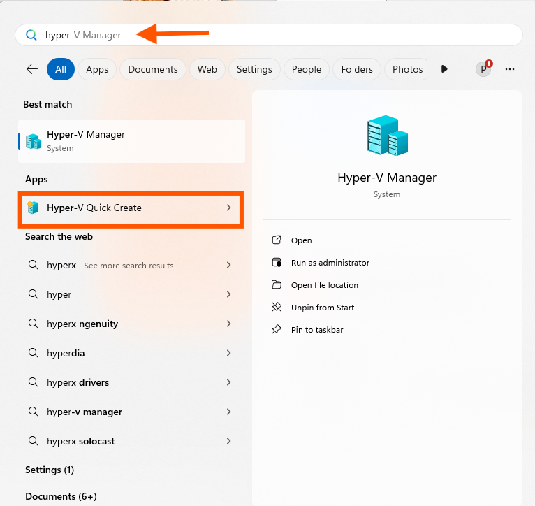Click magnifier icon beside hyperx suggestion
The width and height of the screenshot is (535, 506).
(x=33, y=265)
